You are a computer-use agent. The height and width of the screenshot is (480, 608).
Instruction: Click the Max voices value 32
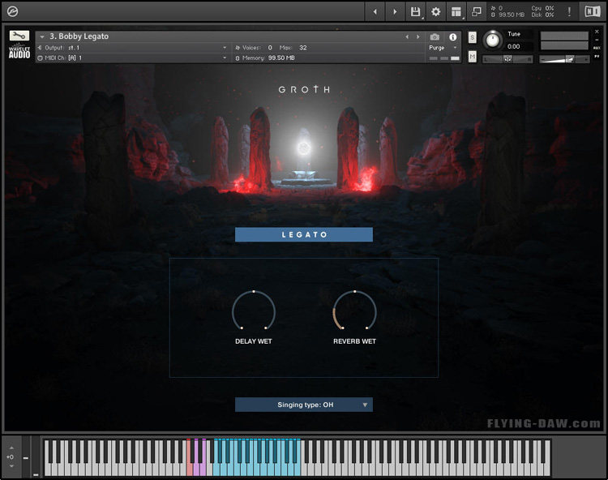click(x=303, y=48)
